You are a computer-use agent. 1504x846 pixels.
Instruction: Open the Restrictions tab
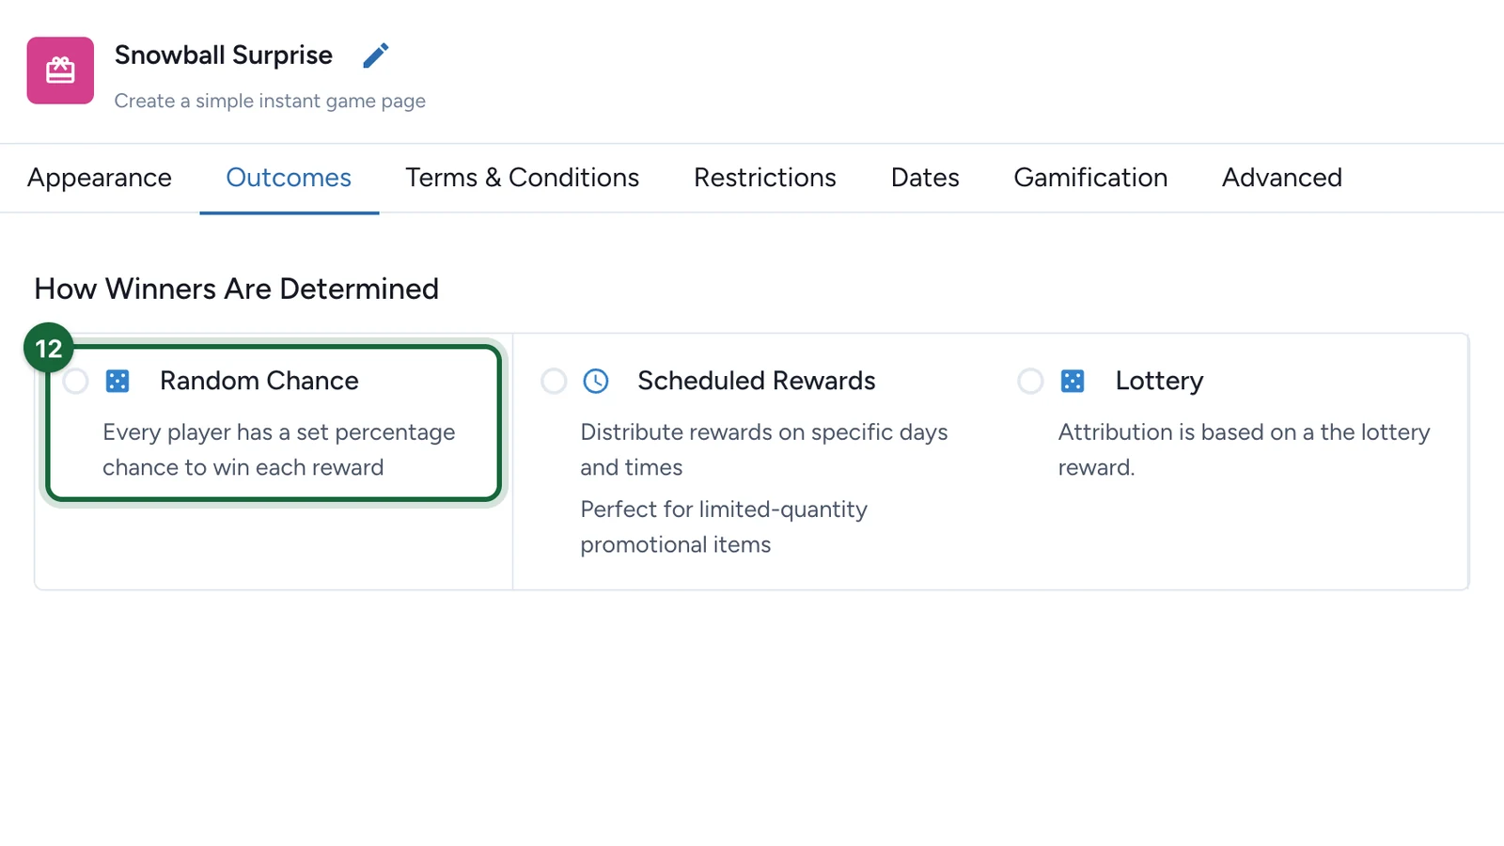[765, 178]
